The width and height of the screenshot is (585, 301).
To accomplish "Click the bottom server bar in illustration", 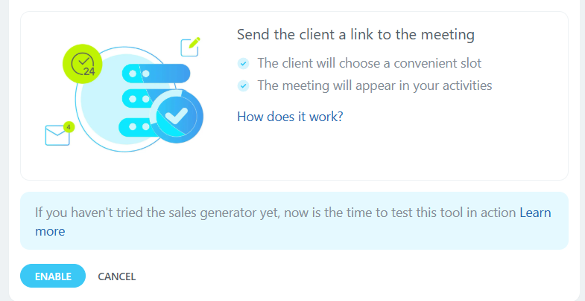I will coord(135,127).
